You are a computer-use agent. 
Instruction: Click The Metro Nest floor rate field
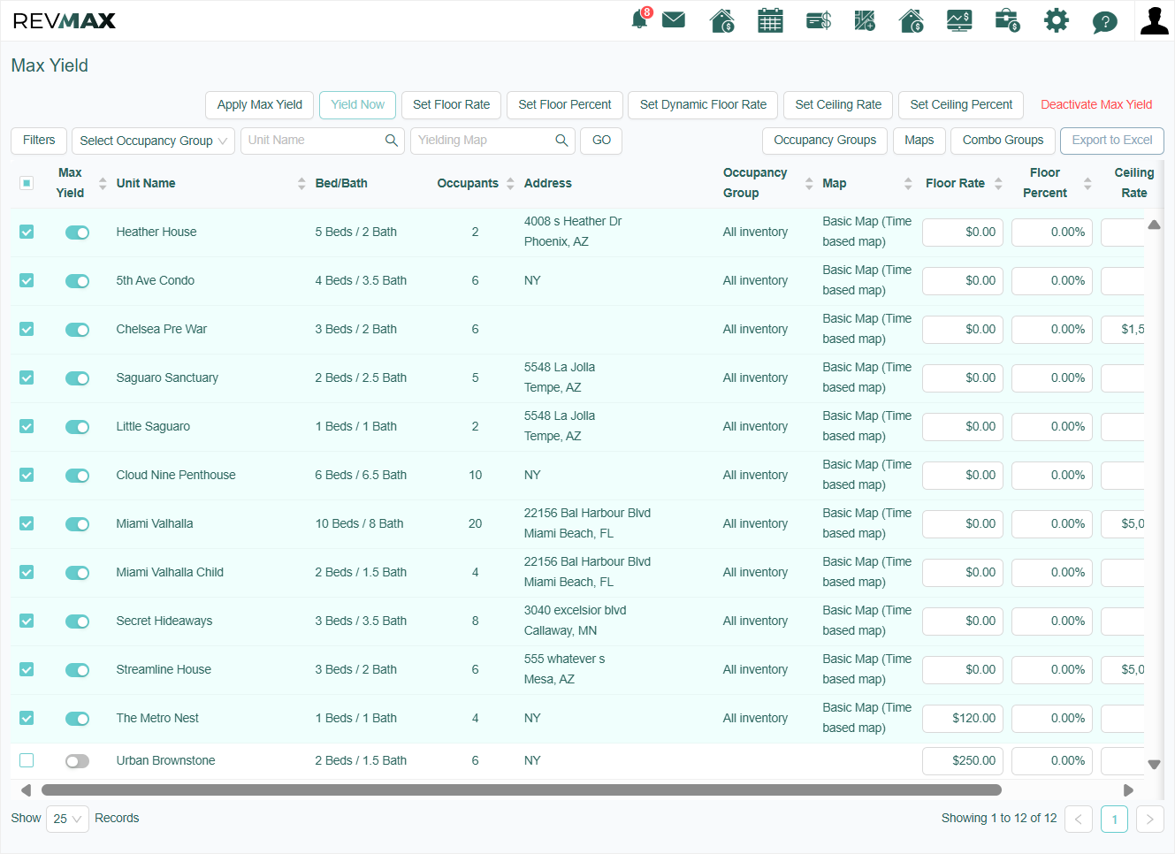point(963,719)
